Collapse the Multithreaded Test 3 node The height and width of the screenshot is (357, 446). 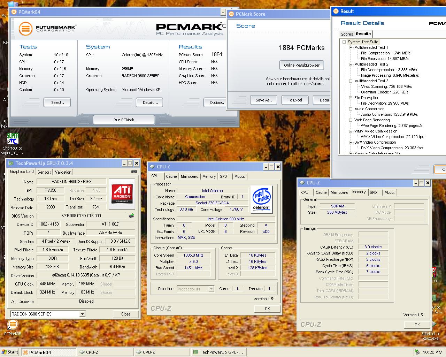pos(351,81)
